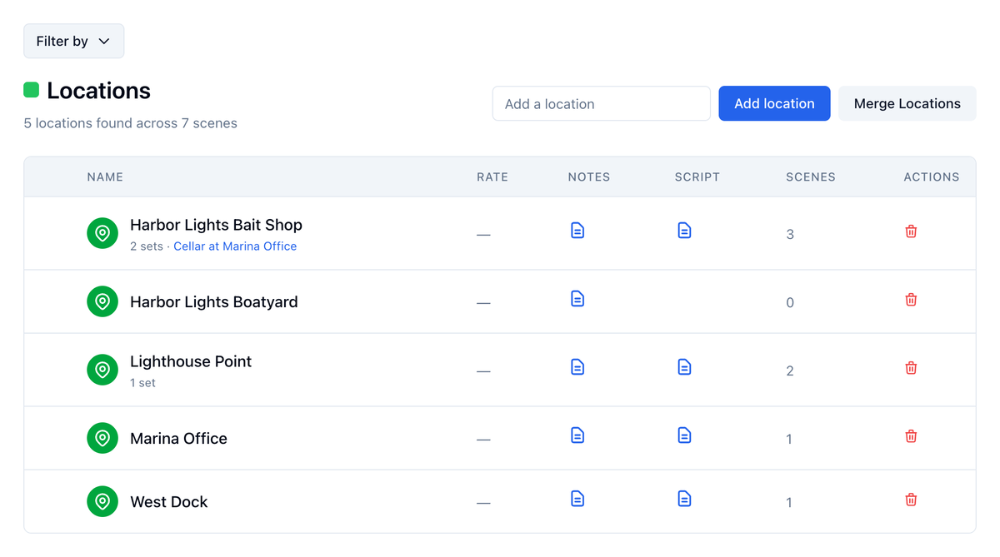Click the green Locations color square

(32, 90)
